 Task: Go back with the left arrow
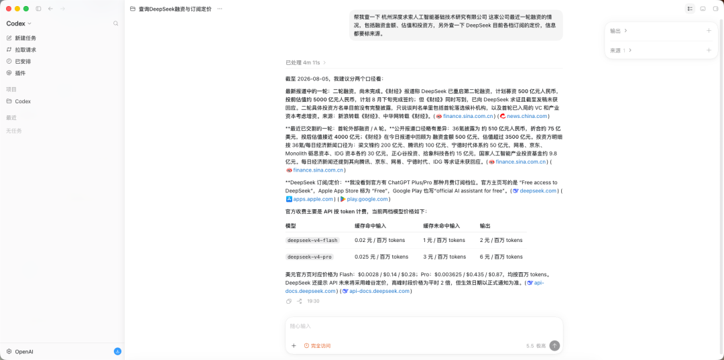pos(50,9)
